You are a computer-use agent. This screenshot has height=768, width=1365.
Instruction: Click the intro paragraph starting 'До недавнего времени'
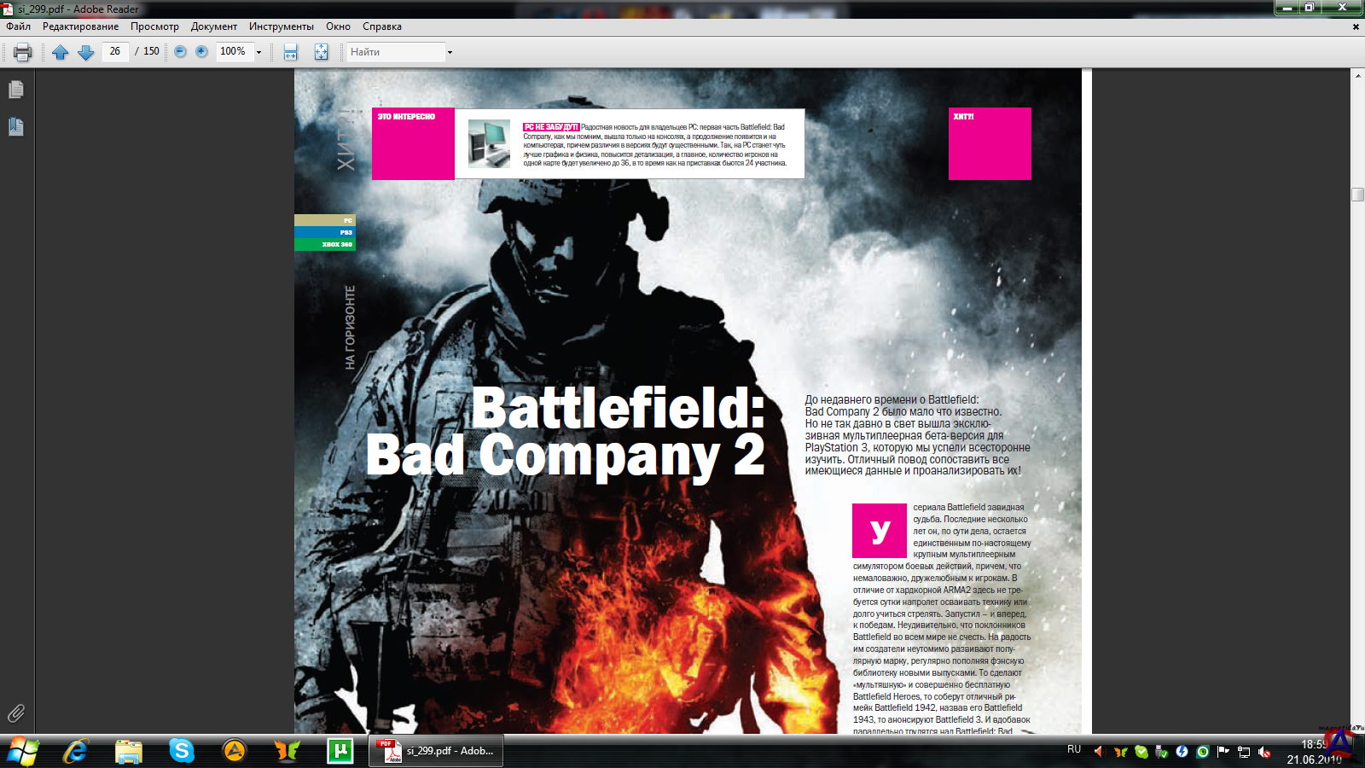tap(918, 435)
